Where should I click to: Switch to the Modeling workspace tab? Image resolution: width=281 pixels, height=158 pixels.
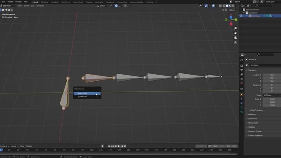tap(44, 2)
